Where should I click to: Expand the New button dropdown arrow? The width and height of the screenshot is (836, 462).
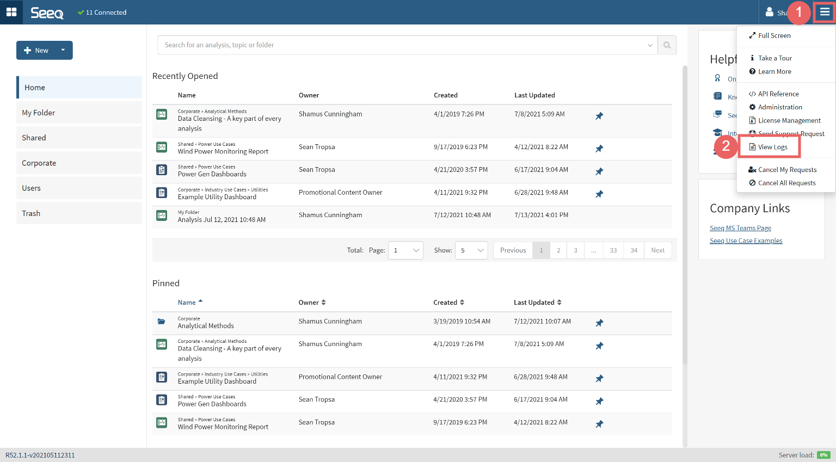pyautogui.click(x=63, y=50)
